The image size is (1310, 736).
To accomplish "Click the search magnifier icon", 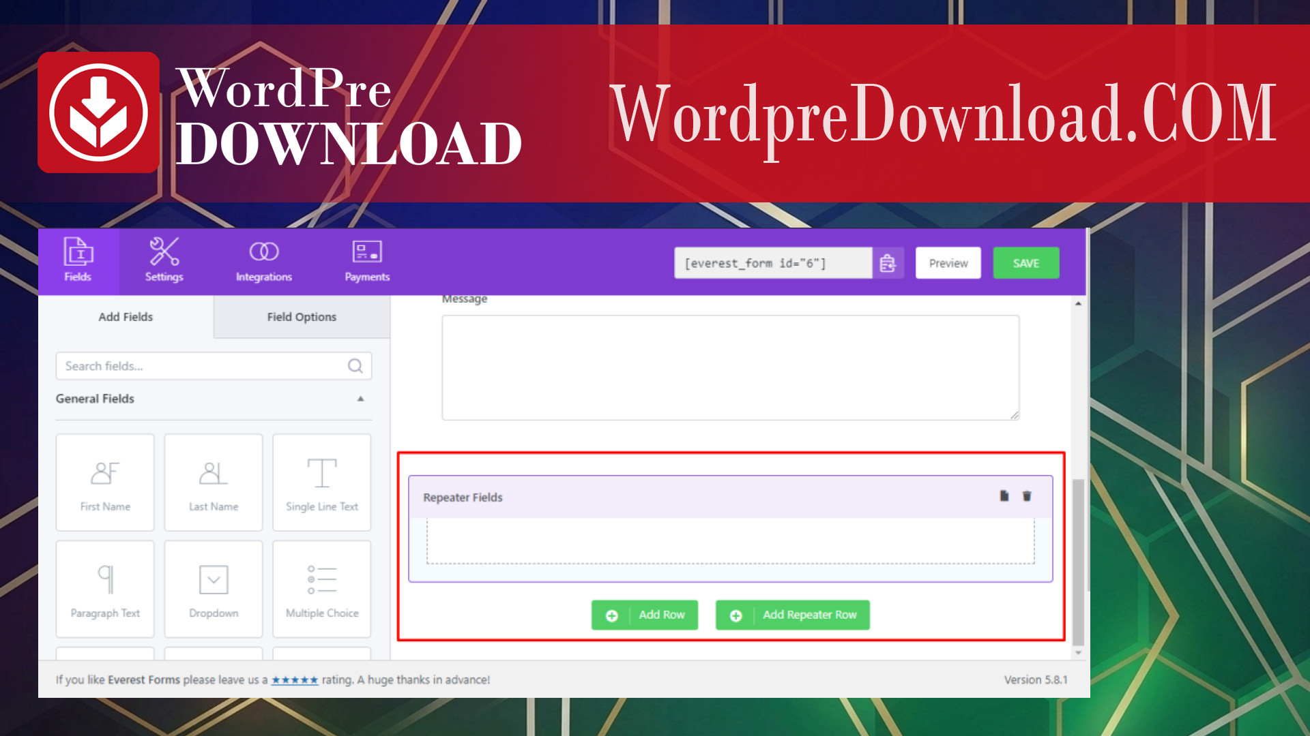I will click(x=355, y=366).
